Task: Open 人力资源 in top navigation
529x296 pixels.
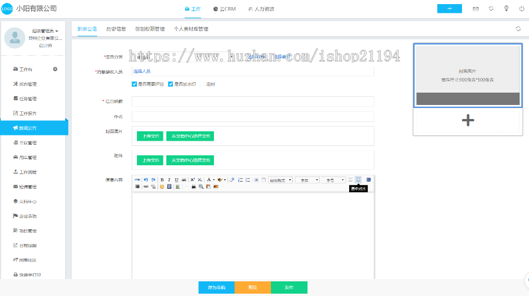Action: tap(262, 9)
